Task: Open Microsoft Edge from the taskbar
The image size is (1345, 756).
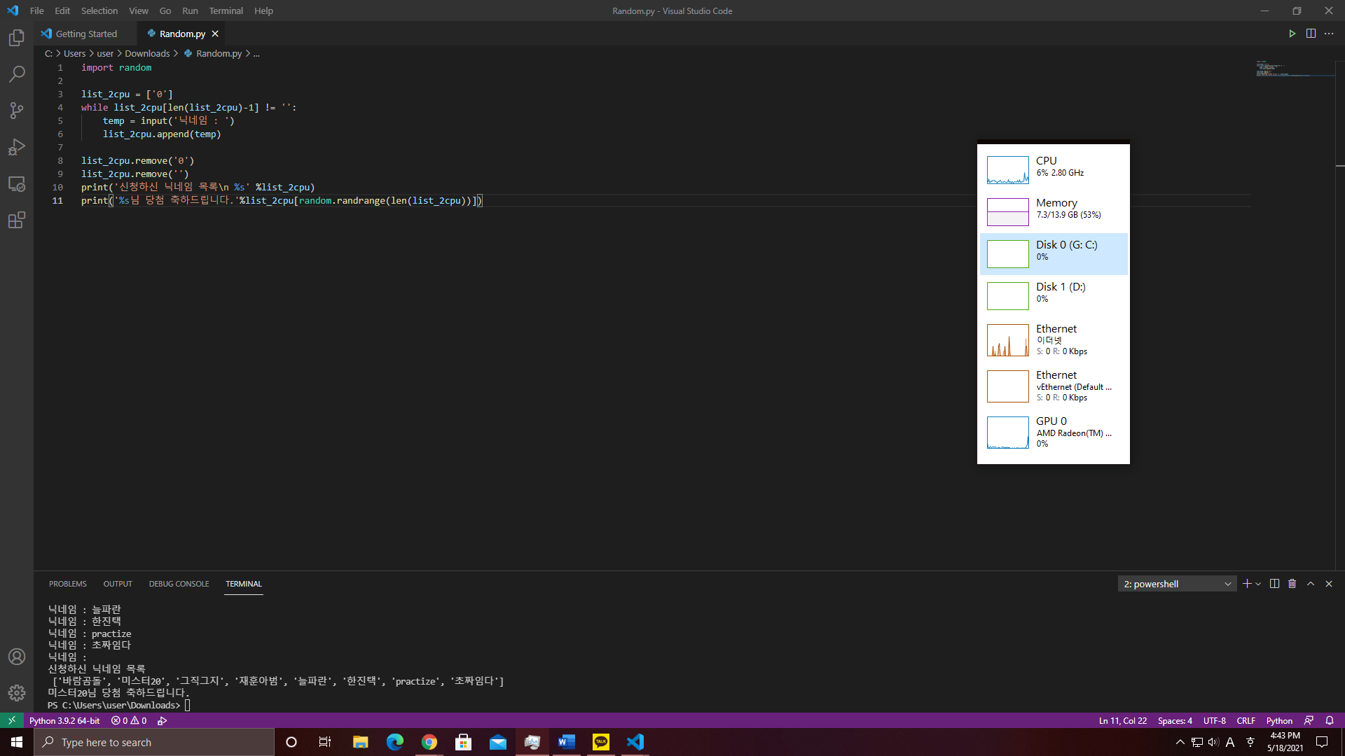Action: tap(395, 742)
